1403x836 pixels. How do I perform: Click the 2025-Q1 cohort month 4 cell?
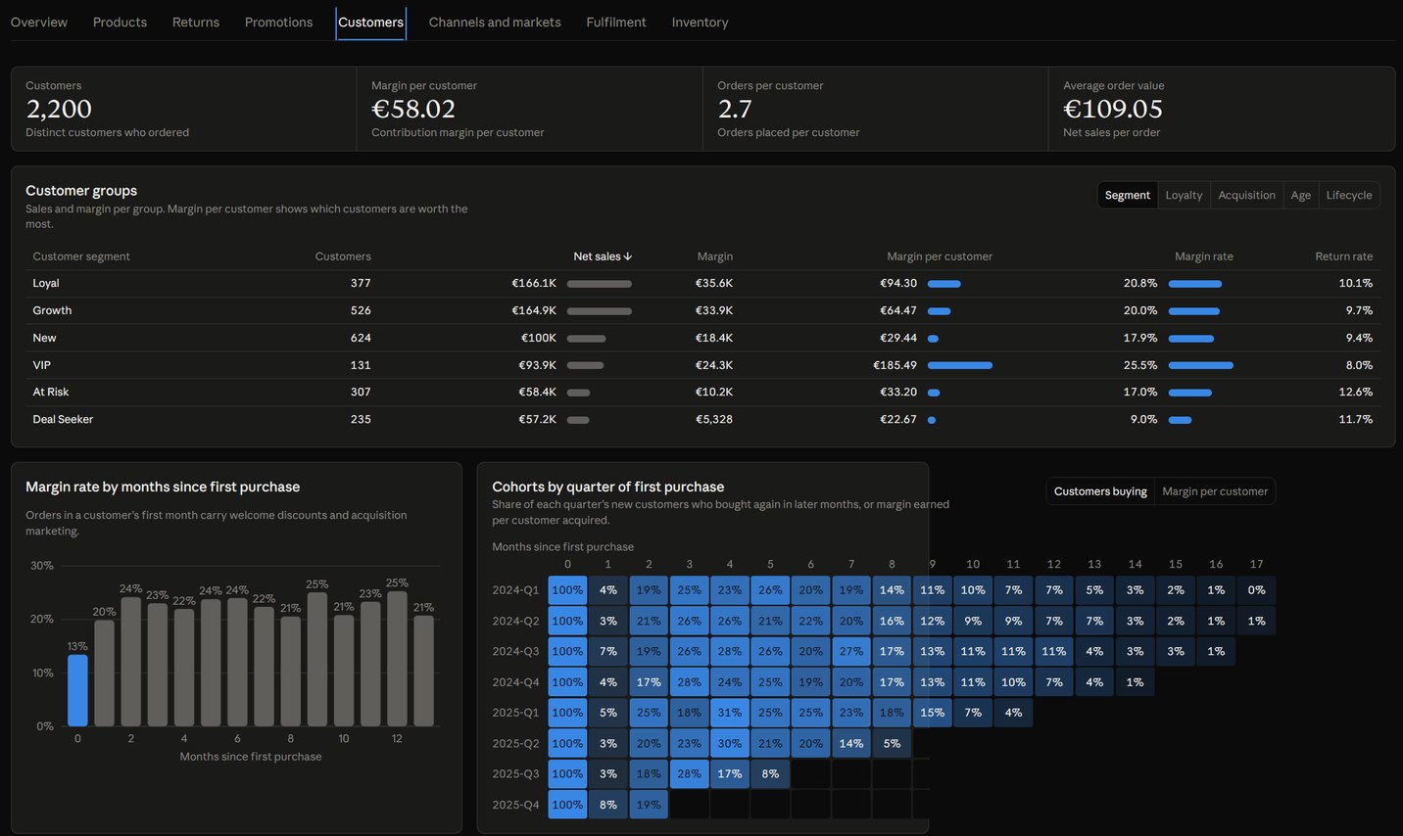pyautogui.click(x=730, y=713)
